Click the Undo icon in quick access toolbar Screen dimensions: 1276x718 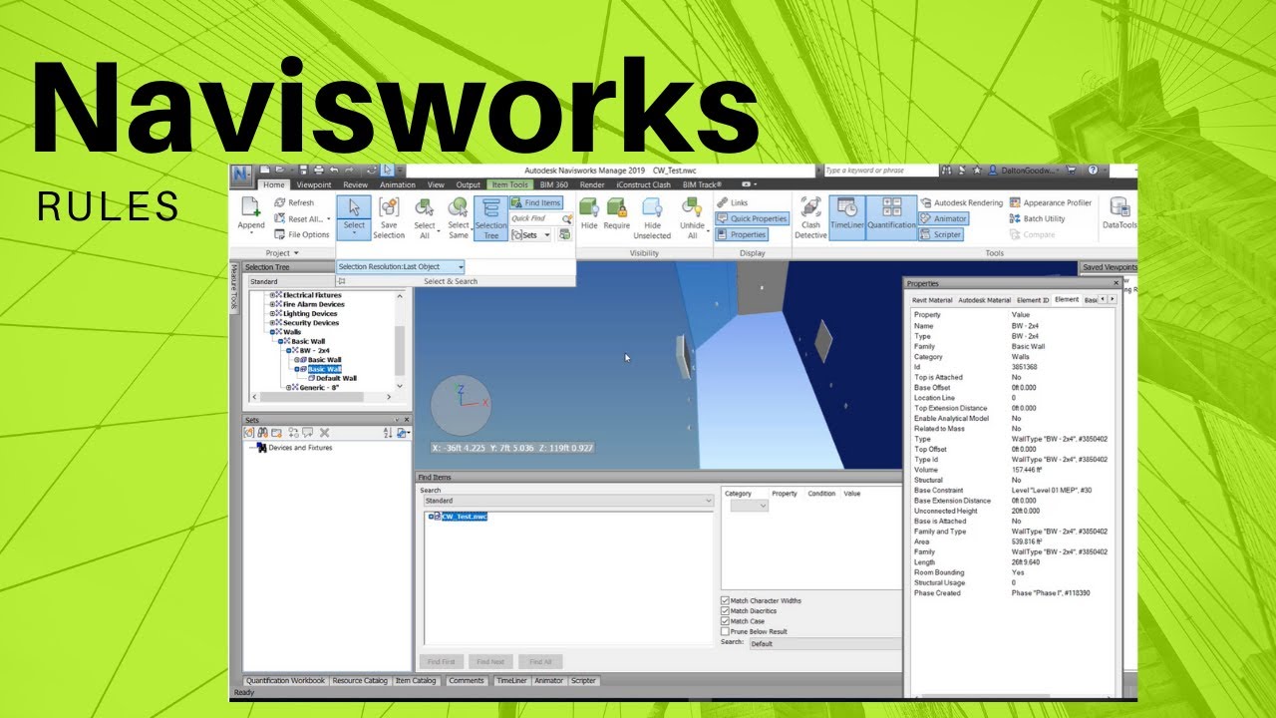334,171
